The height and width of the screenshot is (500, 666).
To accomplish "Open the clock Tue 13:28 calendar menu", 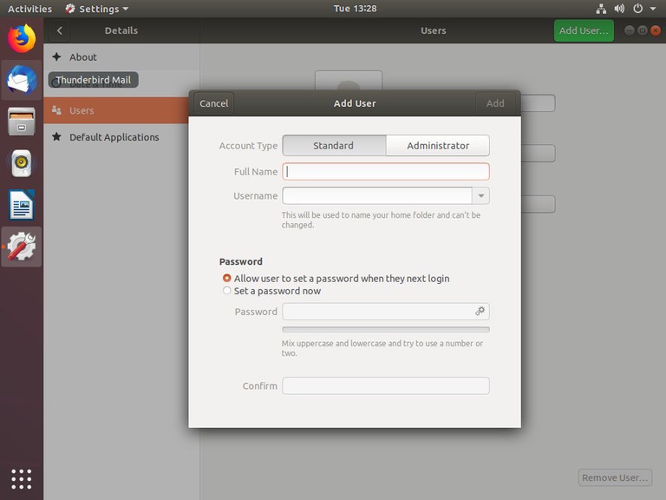I will pos(355,9).
